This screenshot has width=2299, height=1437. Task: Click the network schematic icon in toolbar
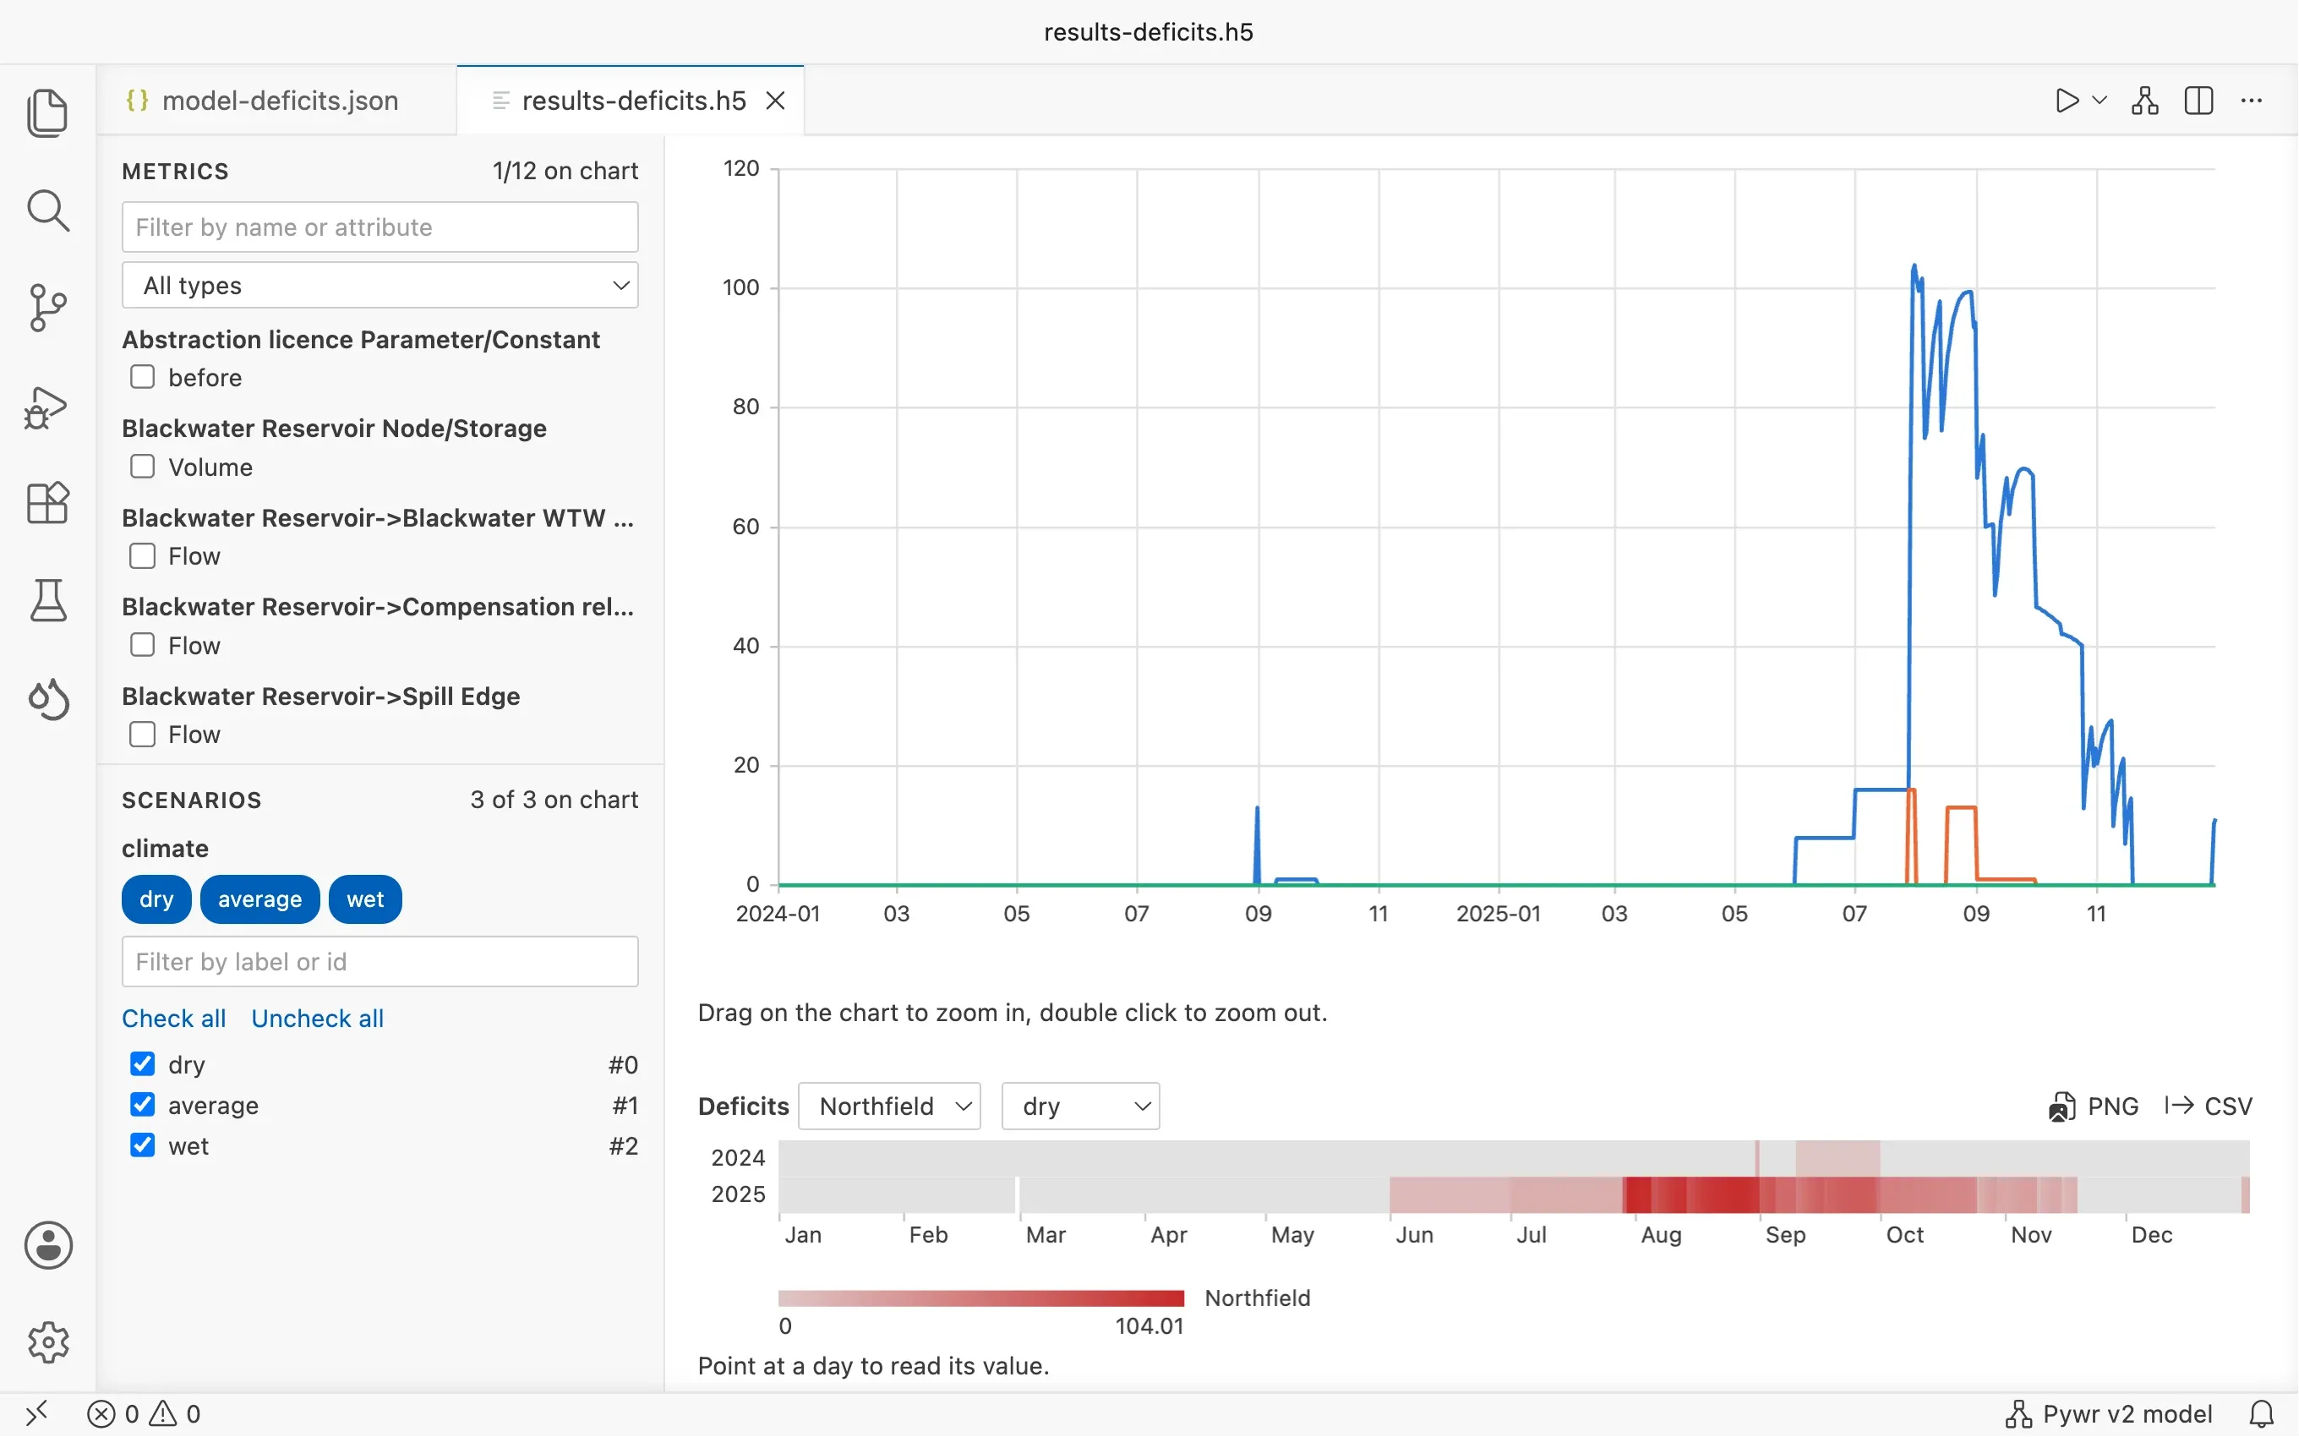pos(2145,101)
